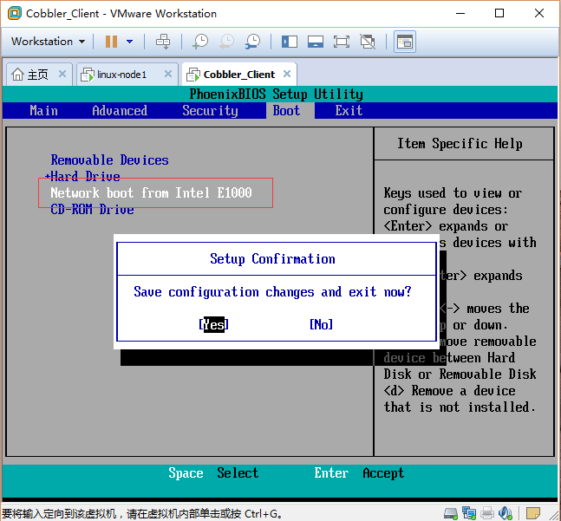Viewport: 561px width, 521px height.
Task: Expand the +Hard Drive boot entry
Action: click(x=82, y=176)
